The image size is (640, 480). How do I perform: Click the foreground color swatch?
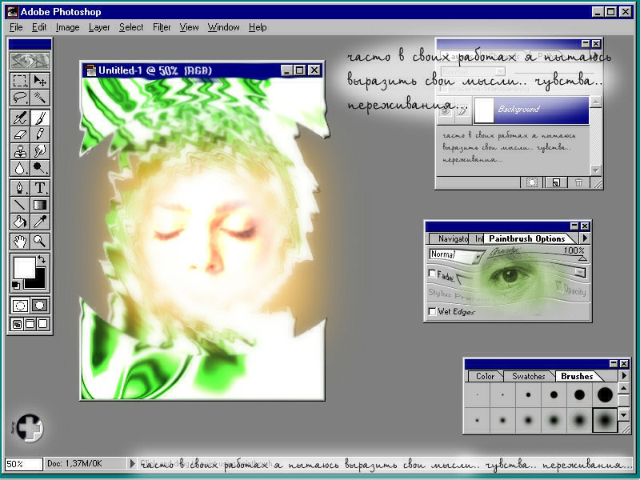click(x=24, y=267)
